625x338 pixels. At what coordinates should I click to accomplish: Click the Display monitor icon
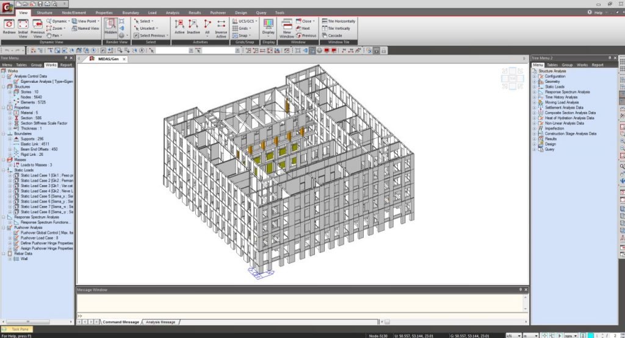point(269,25)
